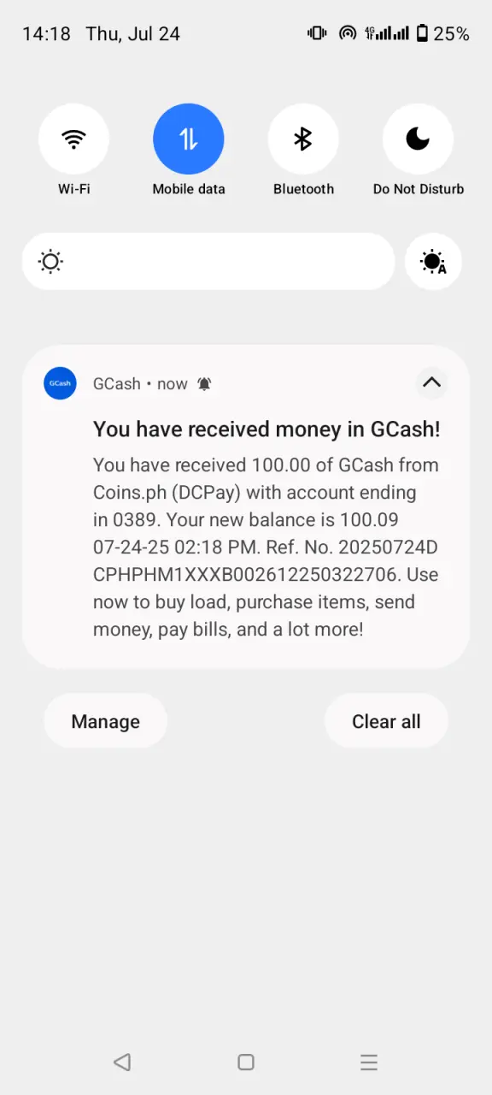
Task: Tap Clear all notifications
Action: (386, 721)
